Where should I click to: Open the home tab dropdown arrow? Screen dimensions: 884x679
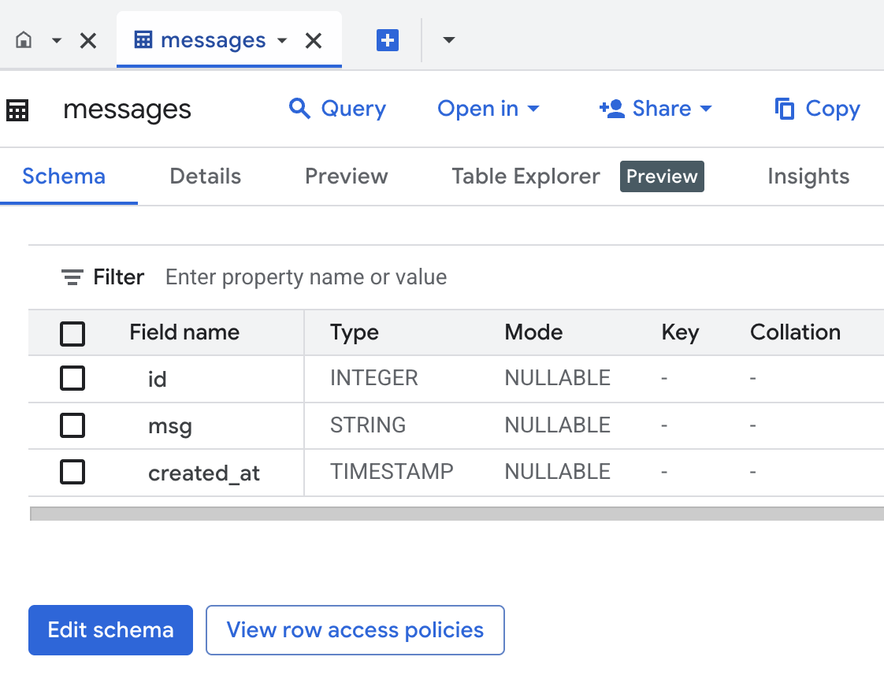click(x=57, y=40)
